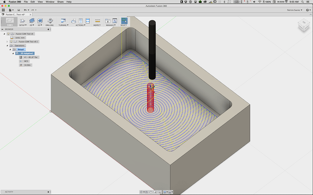Collapse the Operations node
313x195 pixels.
7,46
